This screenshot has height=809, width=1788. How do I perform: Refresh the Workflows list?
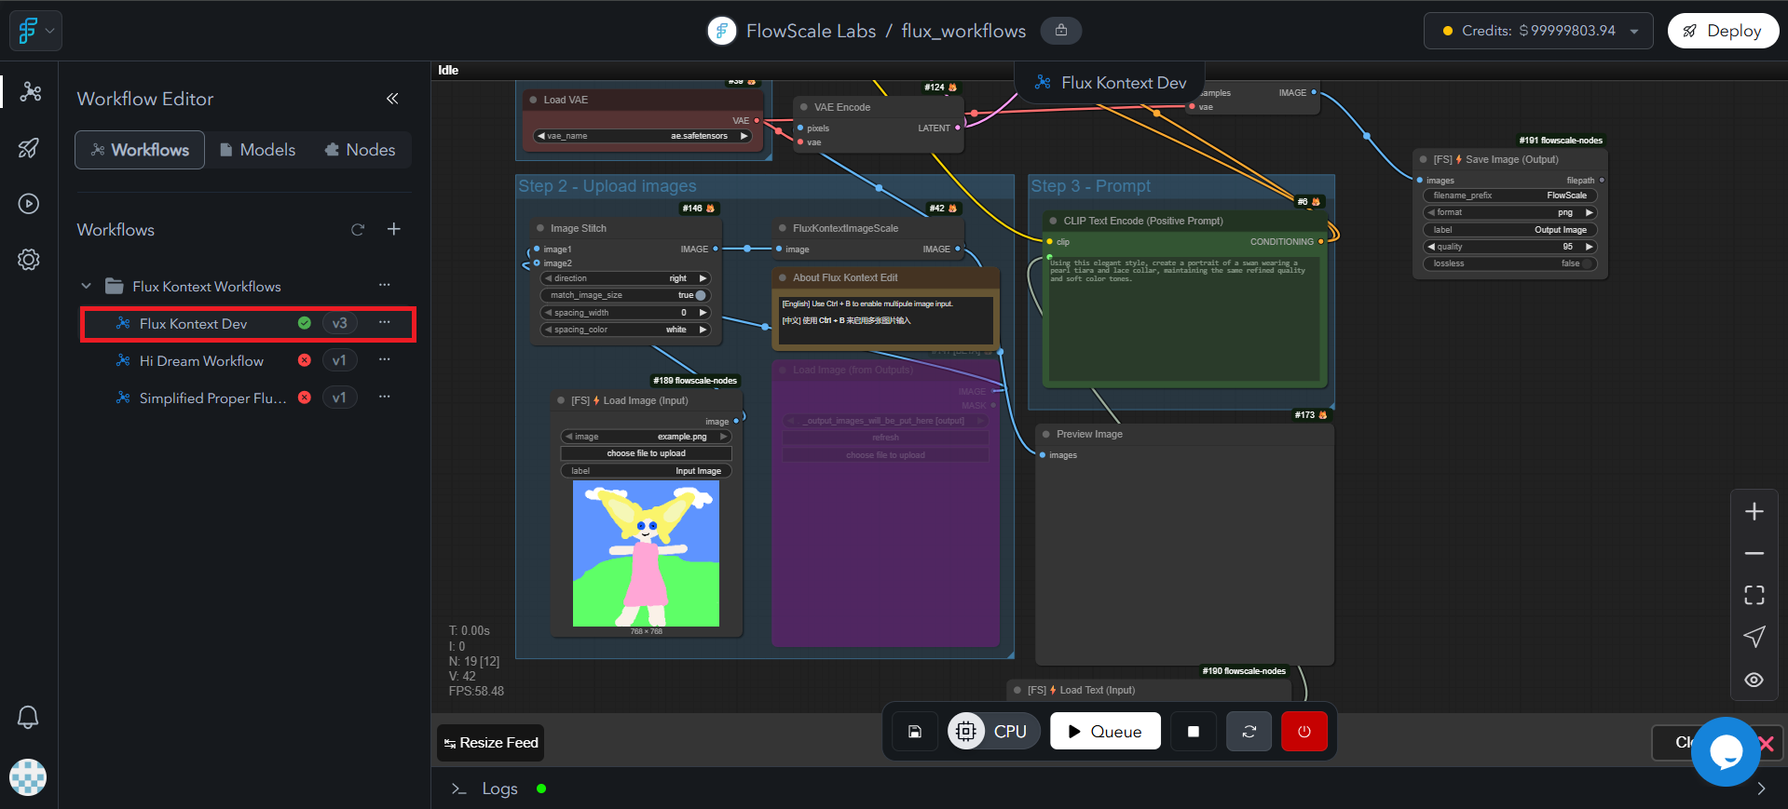point(358,229)
